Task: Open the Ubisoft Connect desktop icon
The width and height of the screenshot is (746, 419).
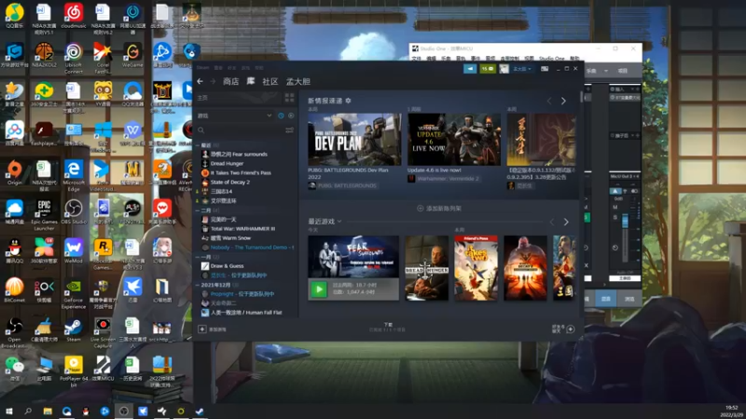Action: (74, 58)
